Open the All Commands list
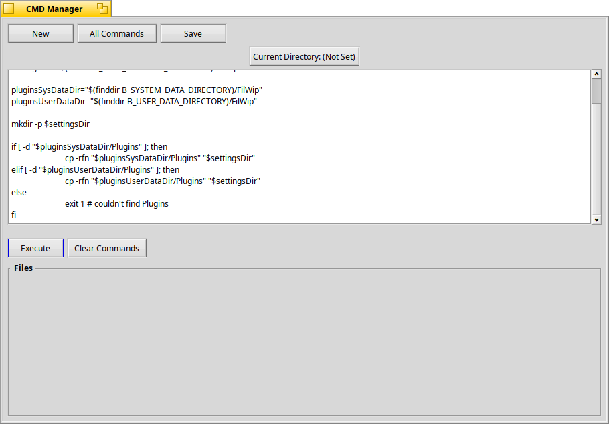 click(117, 34)
